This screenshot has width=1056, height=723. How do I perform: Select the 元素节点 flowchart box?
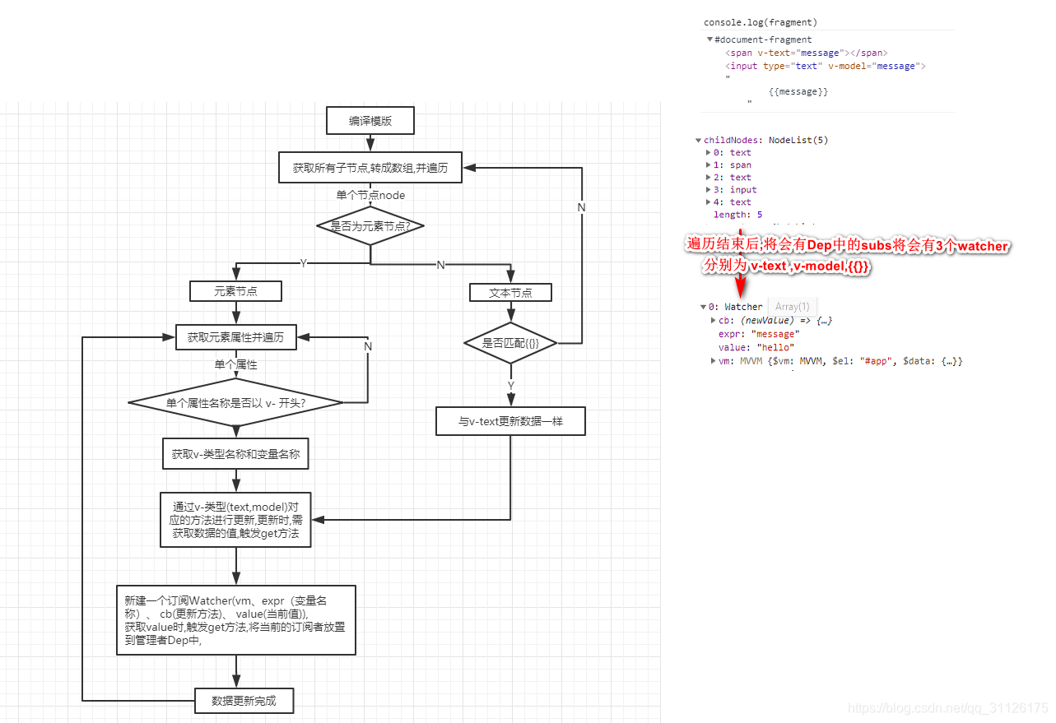235,291
